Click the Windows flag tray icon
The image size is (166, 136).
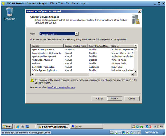(137, 126)
